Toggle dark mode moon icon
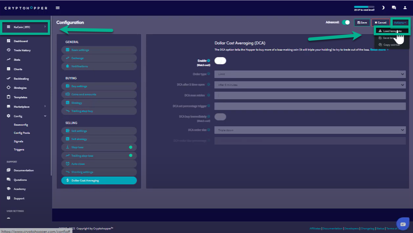Viewport: 413px width, 233px height. pos(383,8)
